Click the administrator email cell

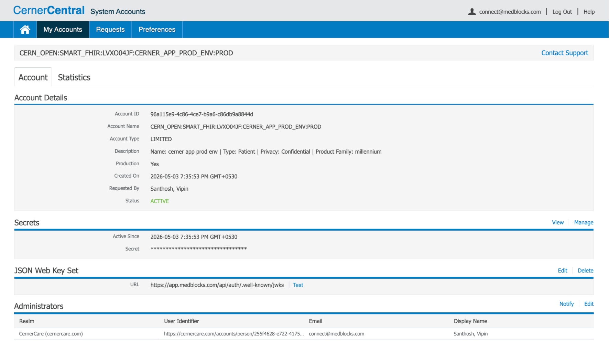click(x=336, y=334)
